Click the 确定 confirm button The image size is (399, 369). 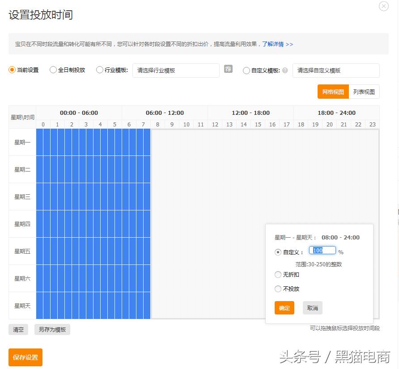284,308
